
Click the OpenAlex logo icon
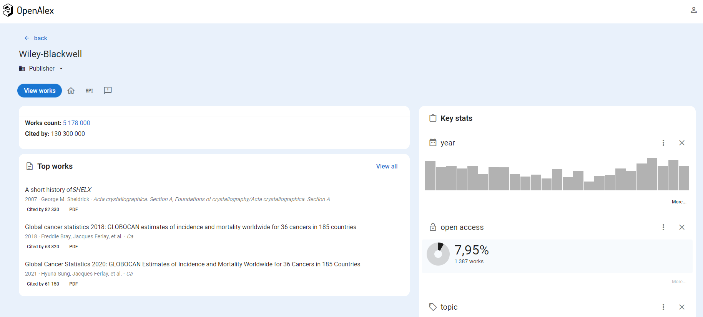click(8, 10)
